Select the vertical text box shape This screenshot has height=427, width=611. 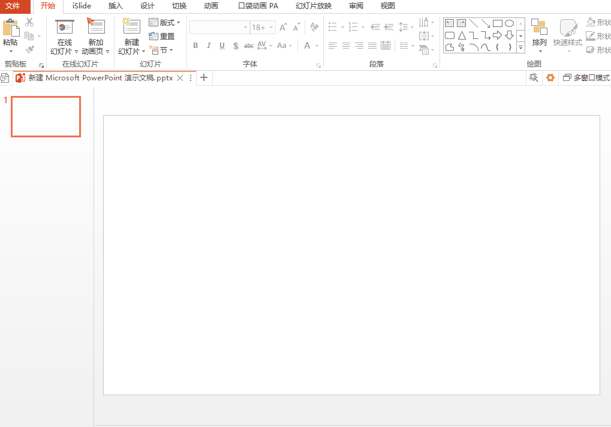(461, 23)
